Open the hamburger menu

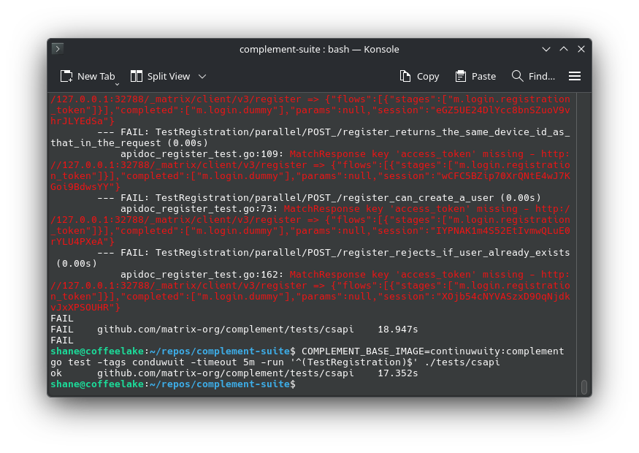575,76
